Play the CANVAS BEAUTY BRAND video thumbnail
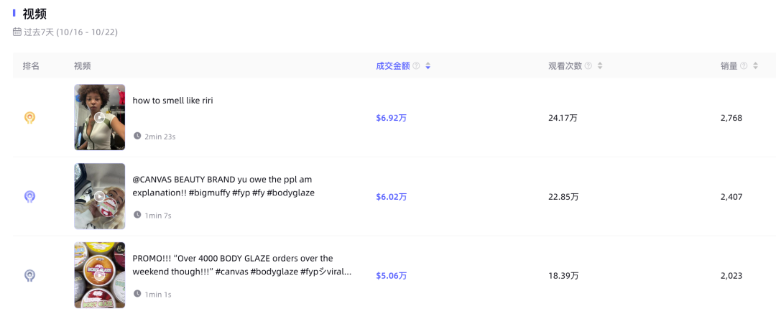 pos(99,196)
